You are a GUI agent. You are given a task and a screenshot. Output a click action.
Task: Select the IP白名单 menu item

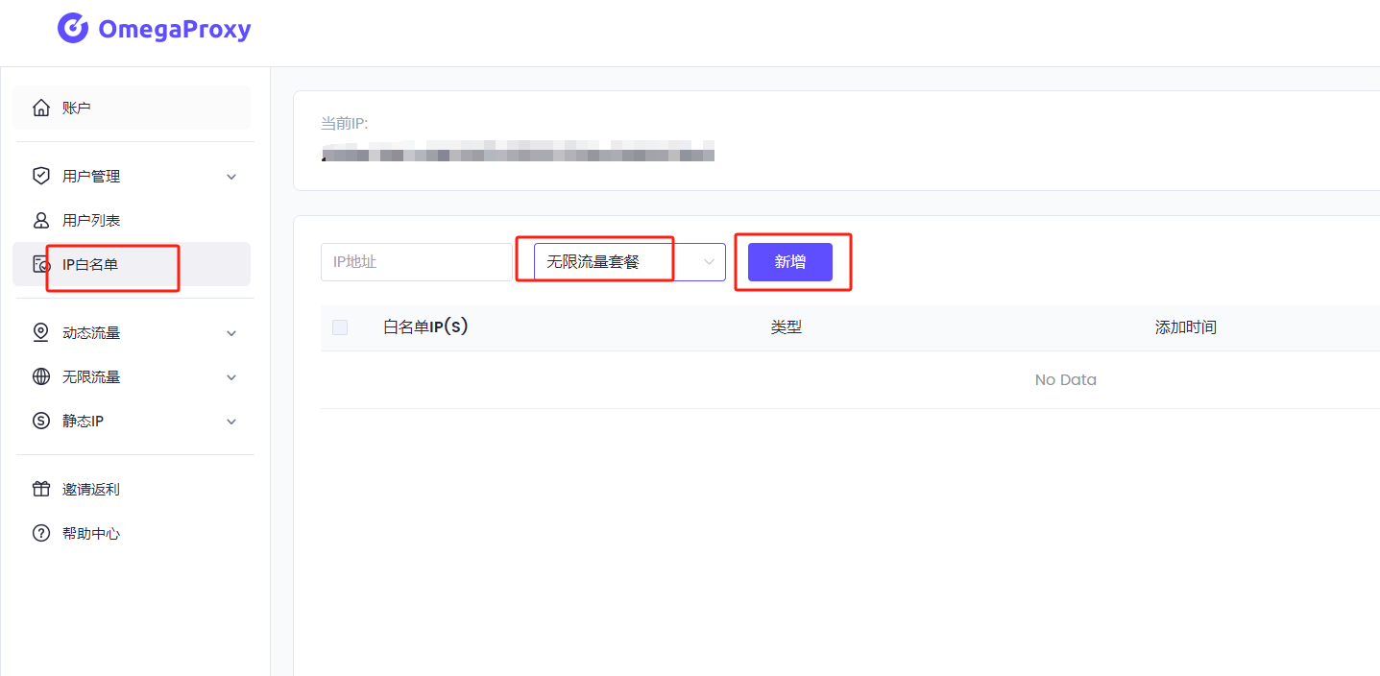click(x=132, y=264)
